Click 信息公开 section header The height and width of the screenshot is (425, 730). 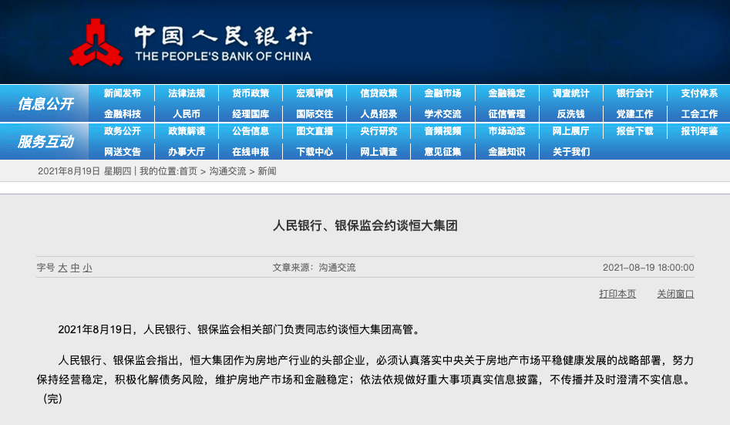point(45,103)
